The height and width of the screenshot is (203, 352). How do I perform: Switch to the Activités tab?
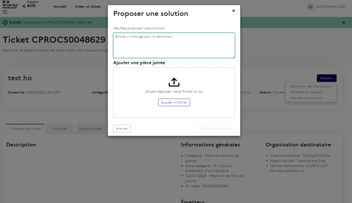(59, 129)
